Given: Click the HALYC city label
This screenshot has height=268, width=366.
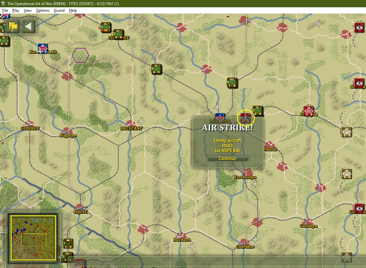Looking at the screenshot, I should pos(81,212).
